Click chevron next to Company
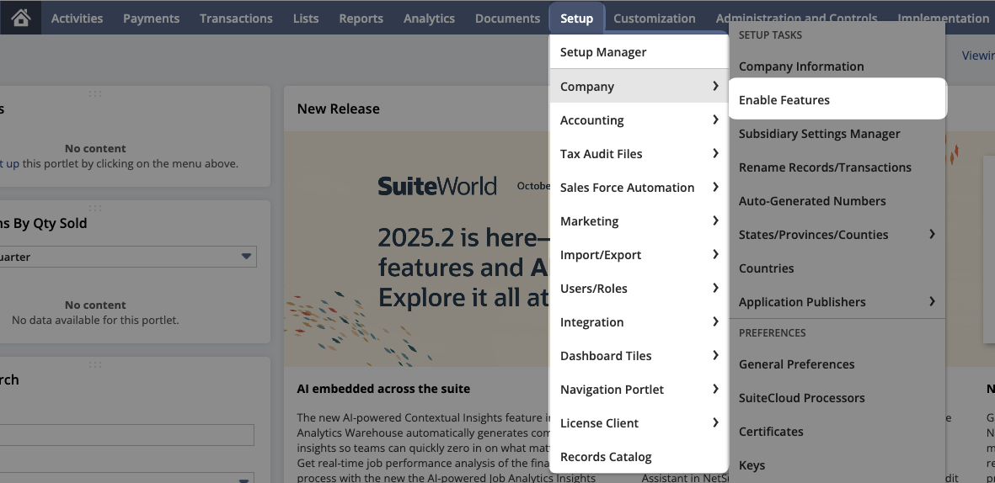This screenshot has width=995, height=483. 715,86
